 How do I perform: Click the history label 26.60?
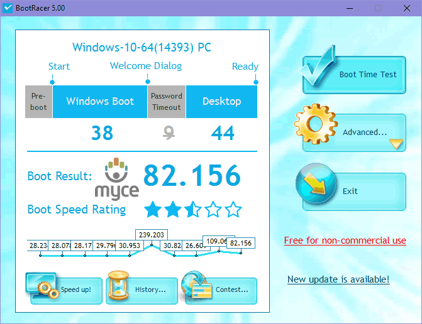click(x=194, y=246)
